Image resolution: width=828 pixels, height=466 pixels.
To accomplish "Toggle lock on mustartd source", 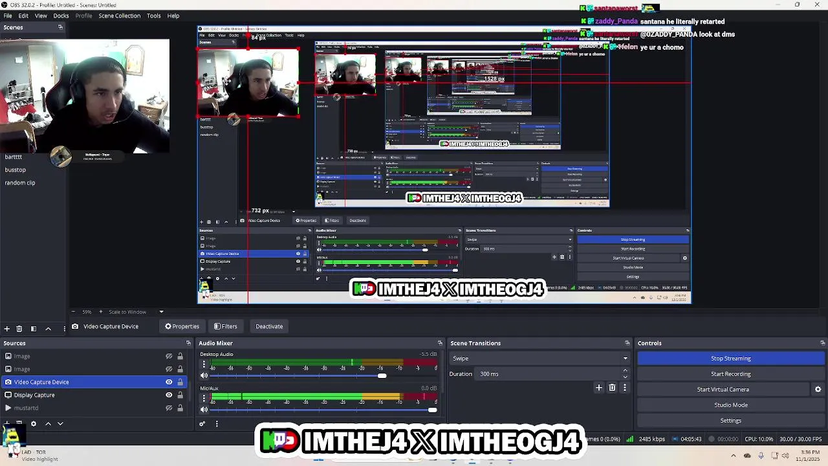I will coord(180,408).
